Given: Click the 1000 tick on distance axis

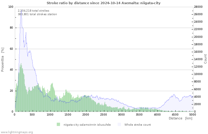Looking at the screenshot, I should pyautogui.click(x=50, y=115).
